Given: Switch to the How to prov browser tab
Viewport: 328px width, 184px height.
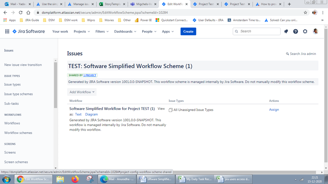Looking at the screenshot, I should coord(269,4).
